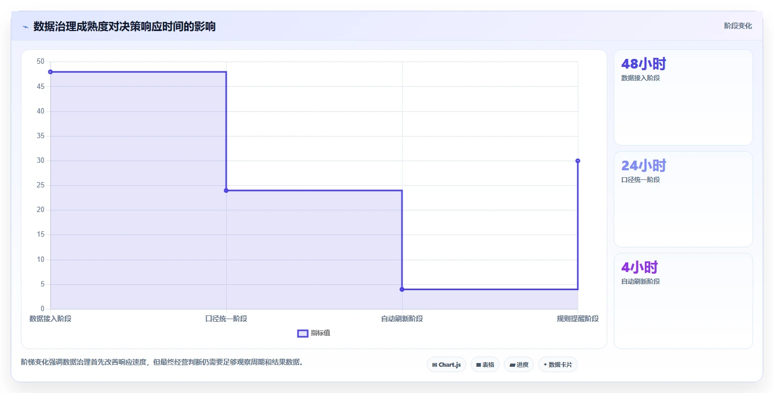Toggle the 指标值 legend swatch
774x393 pixels.
point(303,333)
